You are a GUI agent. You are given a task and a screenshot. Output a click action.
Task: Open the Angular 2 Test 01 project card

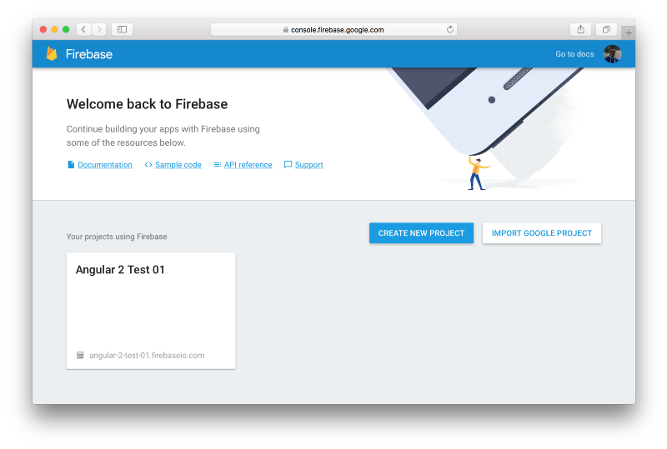[151, 311]
